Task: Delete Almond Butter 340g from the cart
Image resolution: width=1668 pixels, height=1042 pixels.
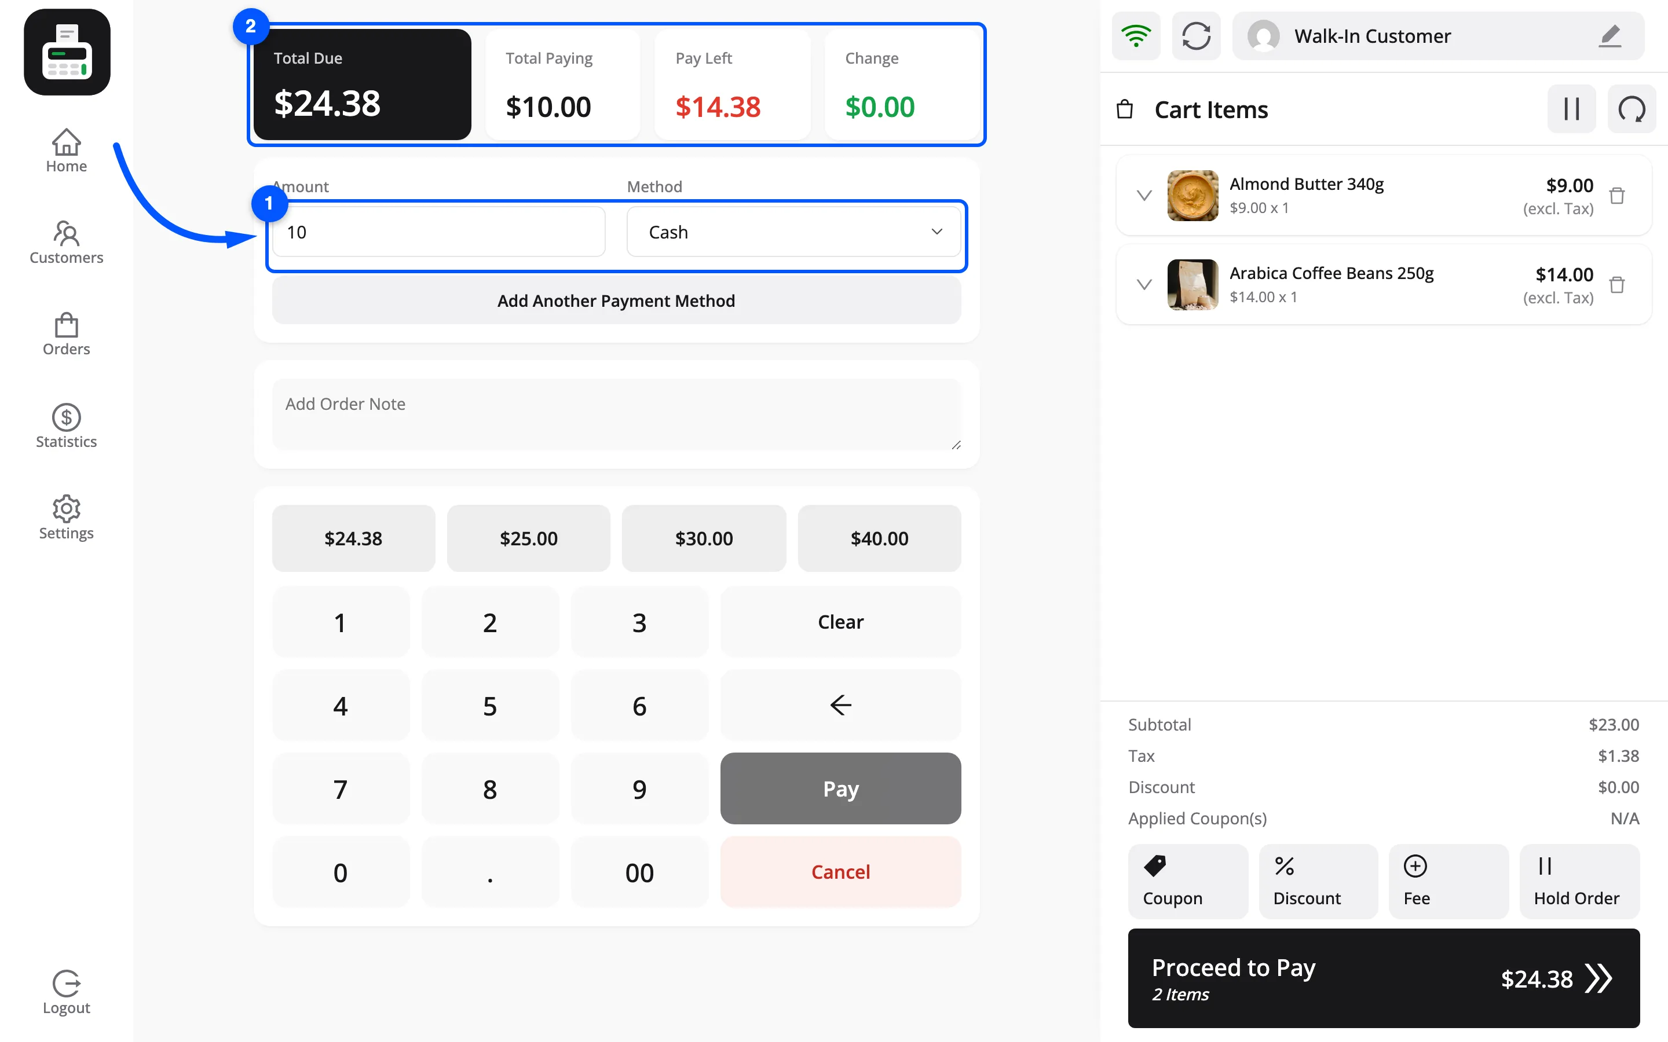Action: (x=1617, y=196)
